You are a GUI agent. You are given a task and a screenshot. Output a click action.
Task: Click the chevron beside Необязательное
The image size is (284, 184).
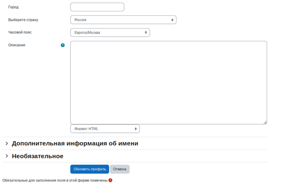point(7,156)
